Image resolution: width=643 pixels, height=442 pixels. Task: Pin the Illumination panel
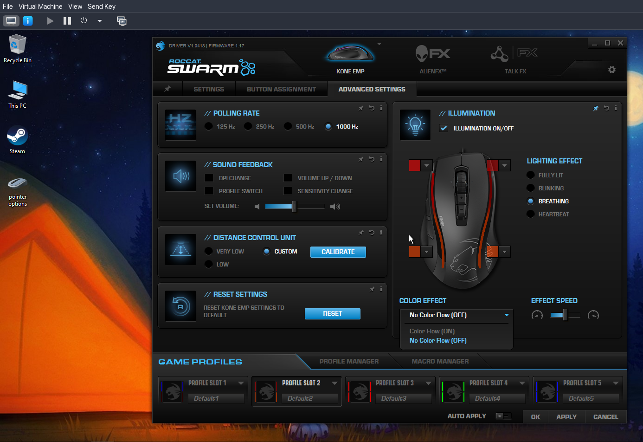pos(596,108)
